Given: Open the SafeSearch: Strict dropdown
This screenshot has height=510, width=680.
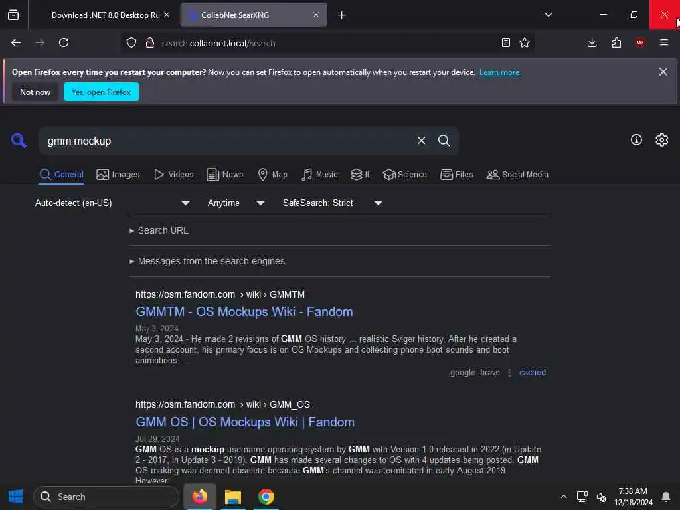Looking at the screenshot, I should pyautogui.click(x=332, y=203).
